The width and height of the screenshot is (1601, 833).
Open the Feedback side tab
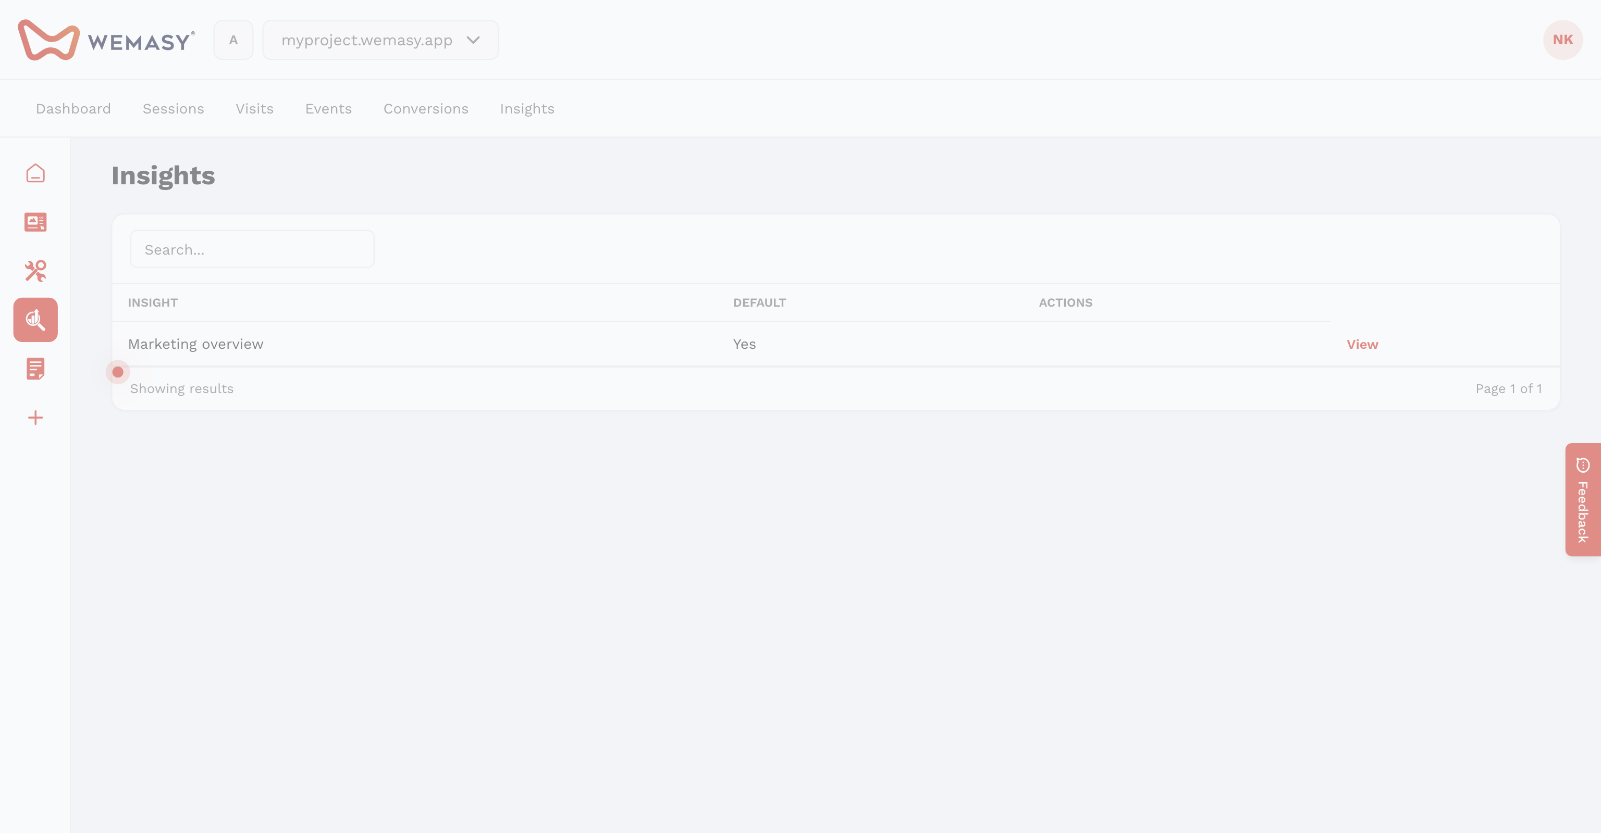coord(1583,500)
